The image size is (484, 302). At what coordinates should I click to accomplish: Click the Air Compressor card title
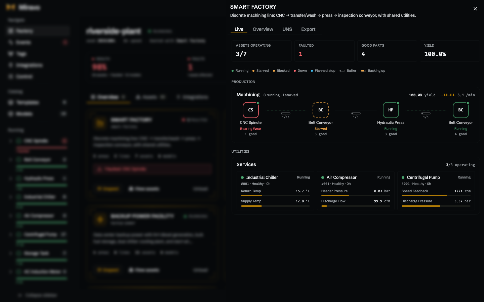341,178
